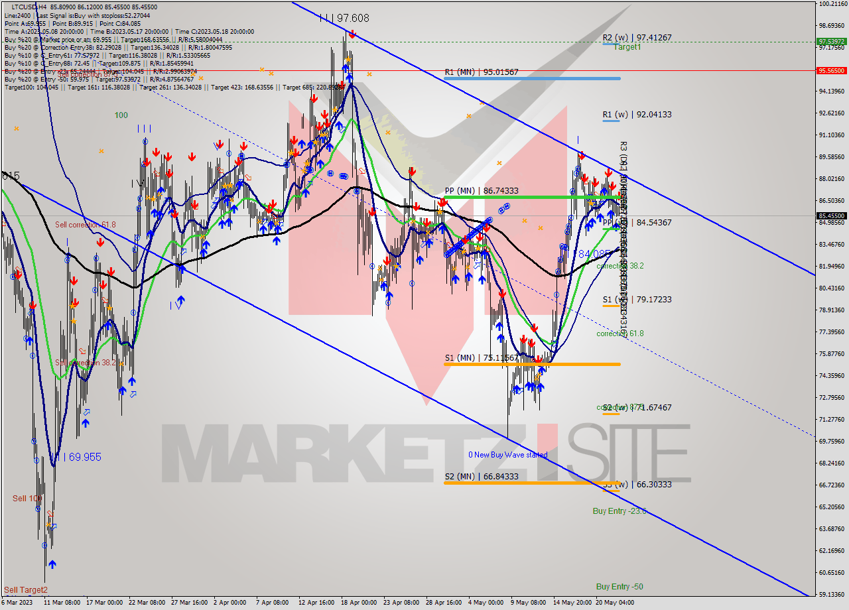Click the 59.13360 price scale value

[831, 594]
